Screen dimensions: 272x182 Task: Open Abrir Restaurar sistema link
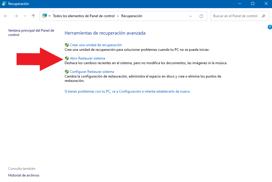tap(88, 58)
